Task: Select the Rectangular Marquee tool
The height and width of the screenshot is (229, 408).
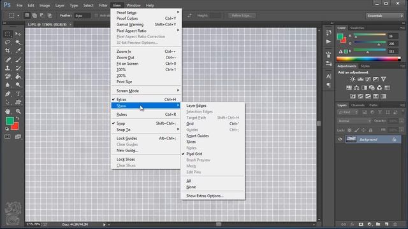Action: pyautogui.click(x=8, y=34)
